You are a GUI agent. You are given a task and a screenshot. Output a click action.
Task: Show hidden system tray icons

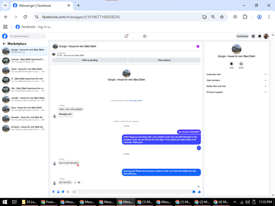[x=234, y=202]
